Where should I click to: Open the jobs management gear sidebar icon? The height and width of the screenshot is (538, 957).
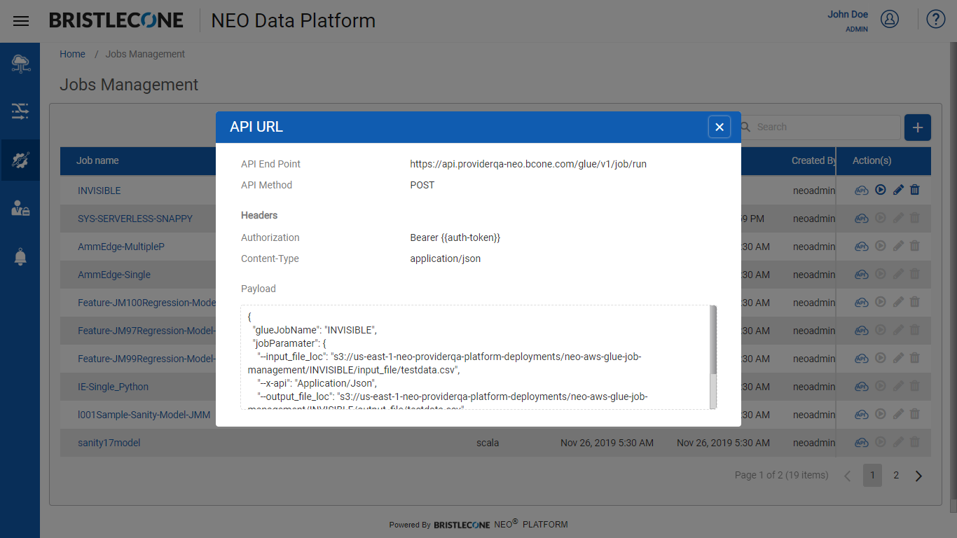(20, 160)
